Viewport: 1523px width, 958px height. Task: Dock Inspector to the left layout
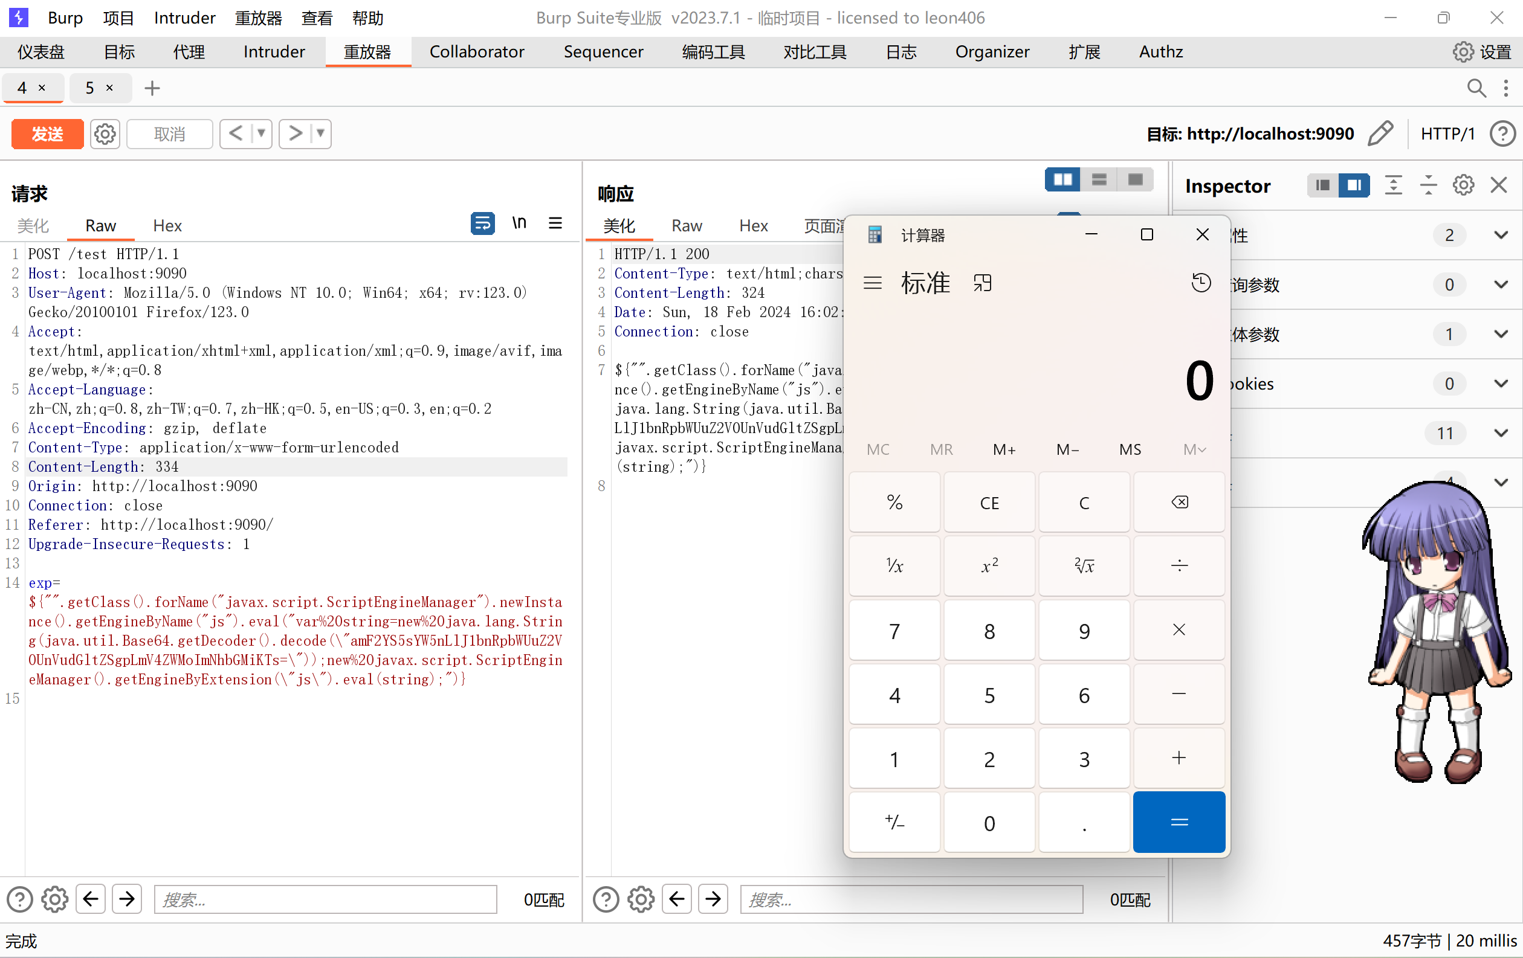[1322, 185]
